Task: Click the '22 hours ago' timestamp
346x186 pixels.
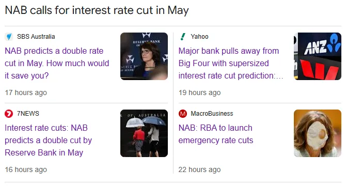Action: tap(200, 169)
